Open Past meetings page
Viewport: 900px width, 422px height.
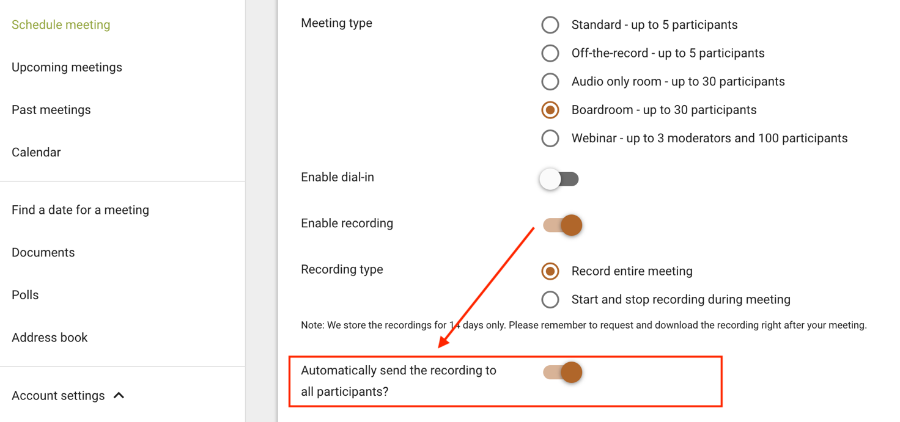51,110
